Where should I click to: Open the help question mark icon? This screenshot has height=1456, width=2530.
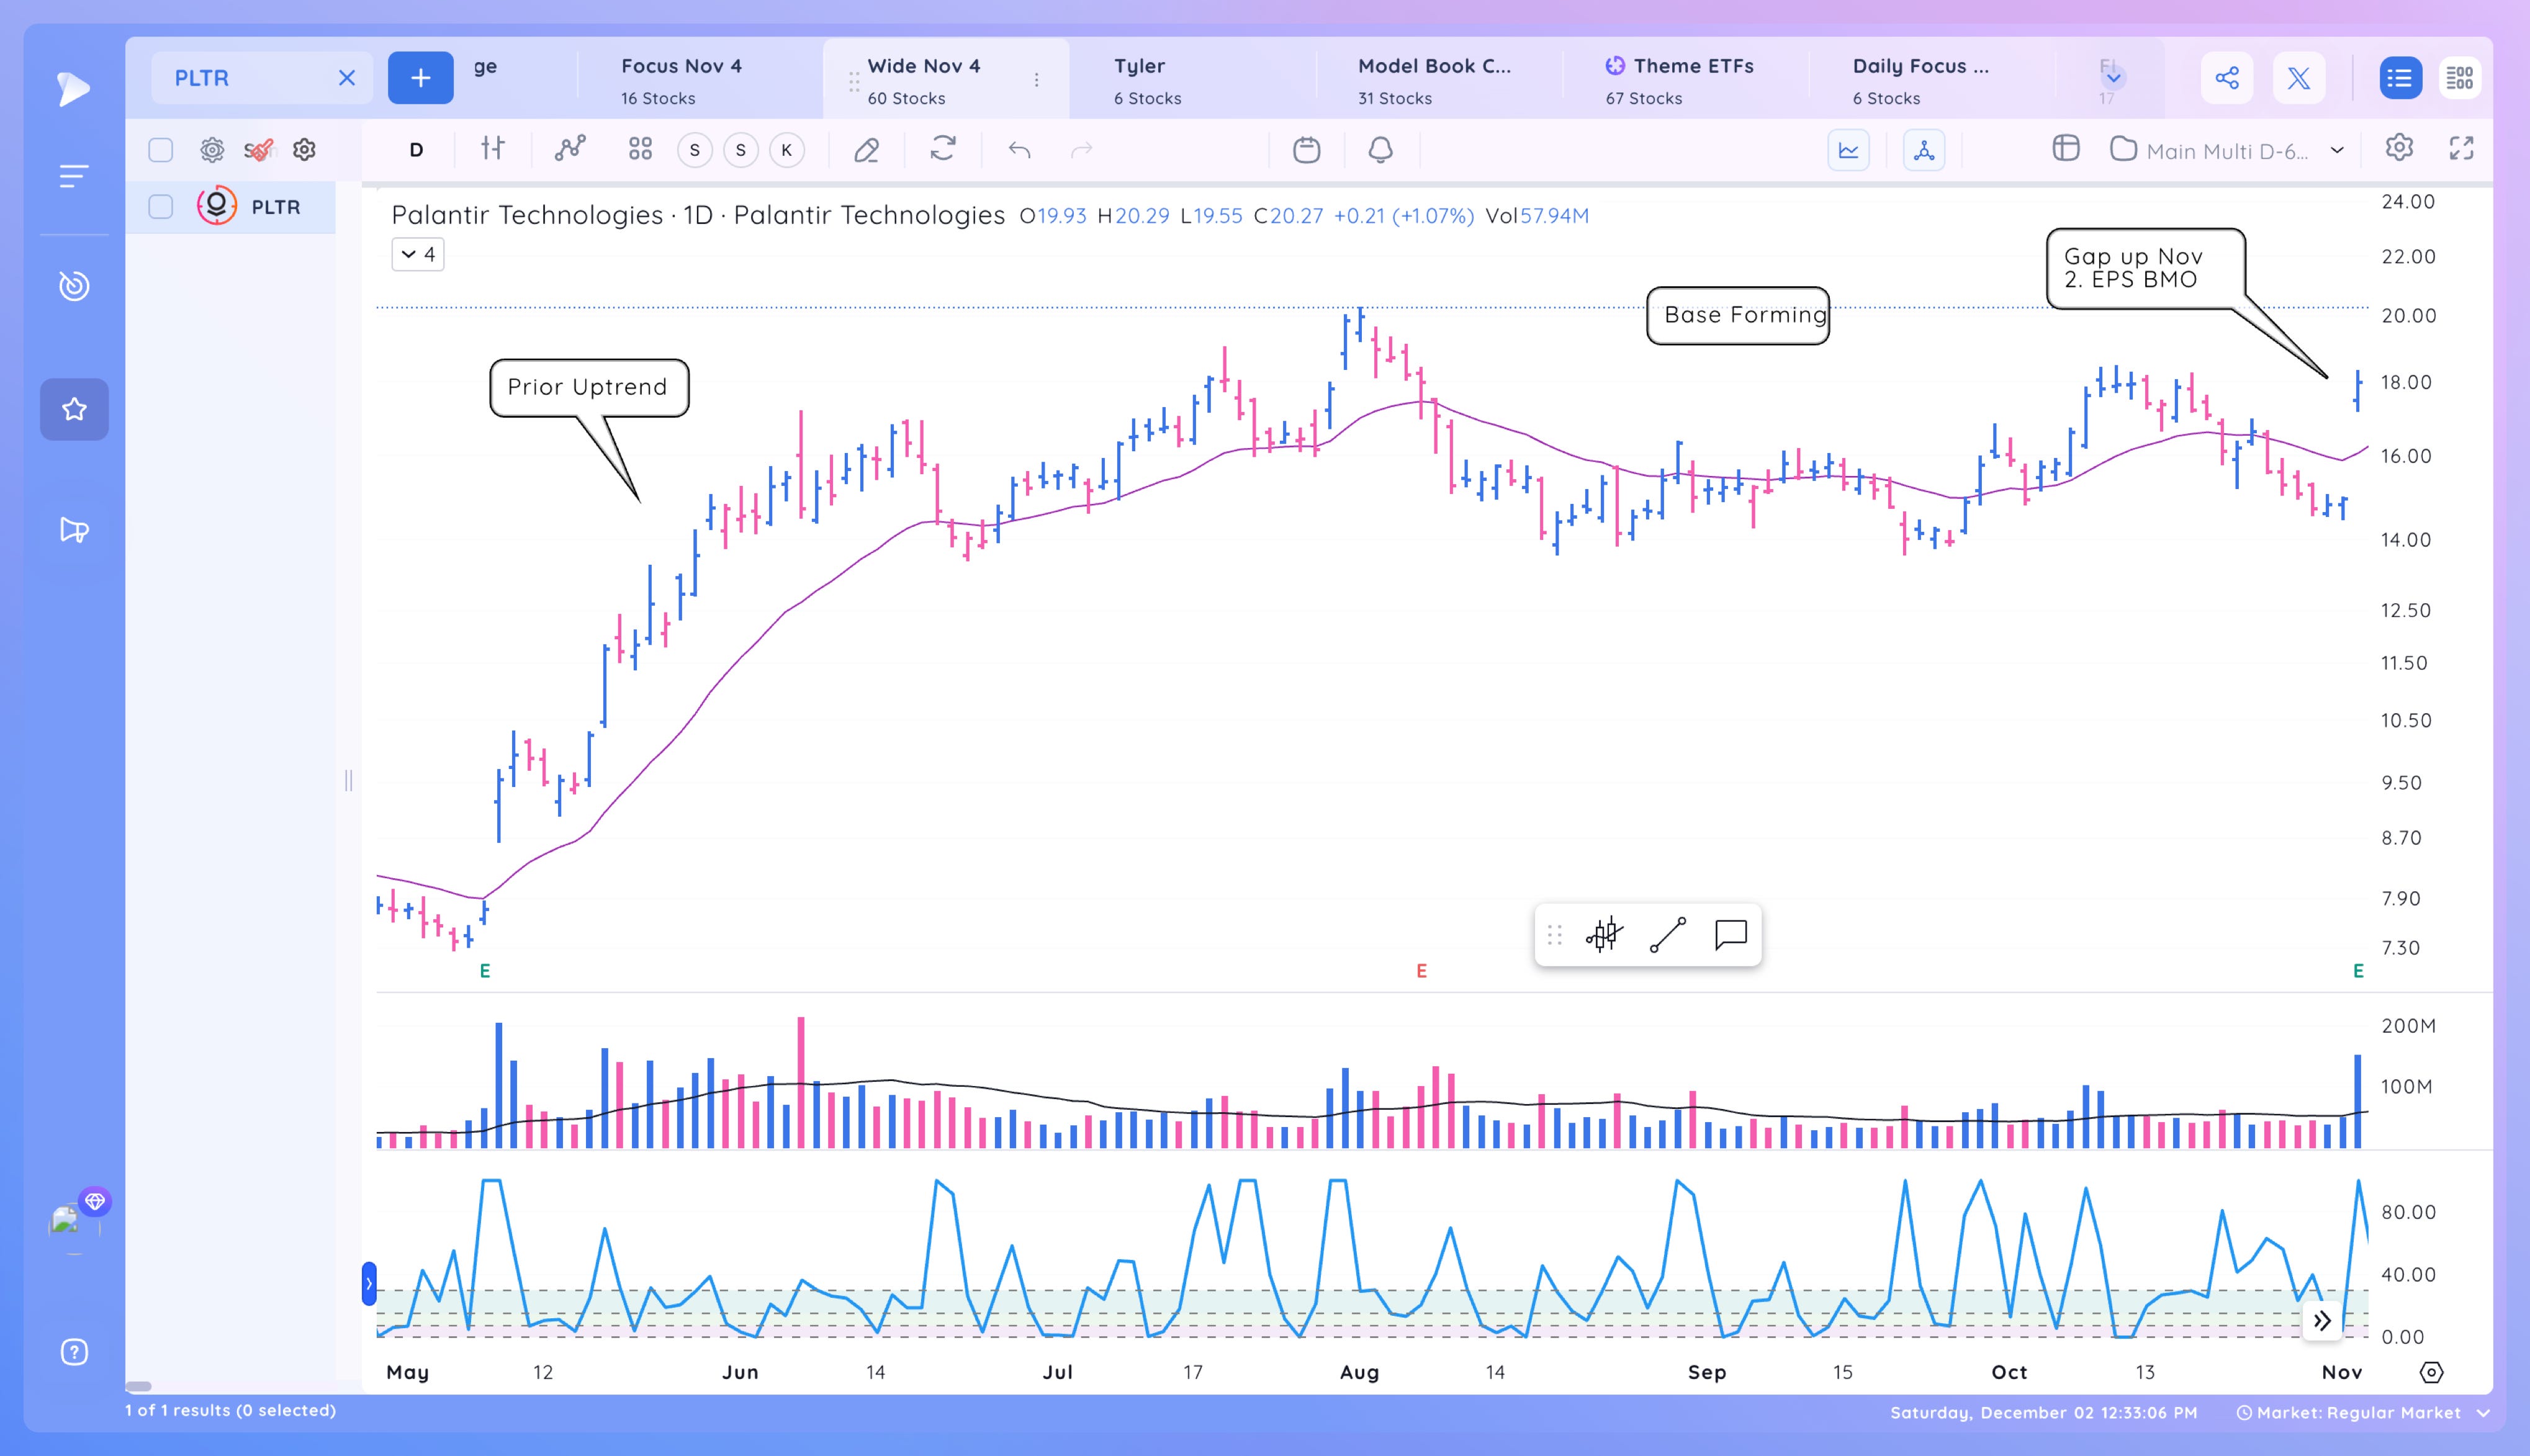pos(74,1352)
